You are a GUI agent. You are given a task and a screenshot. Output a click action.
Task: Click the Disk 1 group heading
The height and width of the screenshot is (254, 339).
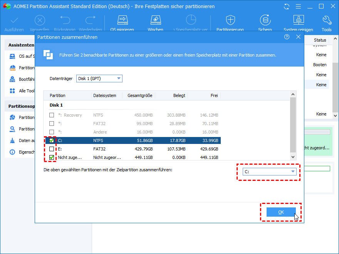click(x=56, y=105)
